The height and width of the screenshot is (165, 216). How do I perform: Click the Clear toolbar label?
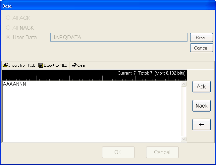coord(81,65)
